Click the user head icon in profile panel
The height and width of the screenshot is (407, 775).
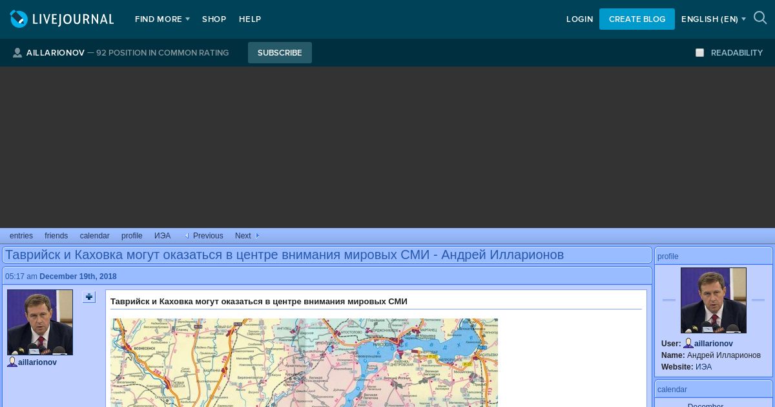[688, 344]
